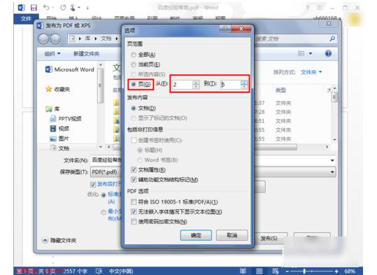Select 图片 library in navigation pane
The height and width of the screenshot is (275, 377).
point(59,139)
